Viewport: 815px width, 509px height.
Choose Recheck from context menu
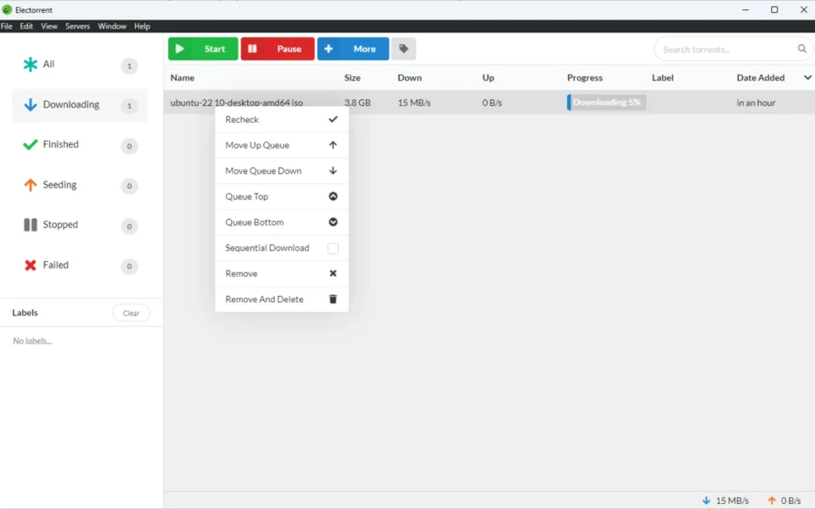(282, 120)
